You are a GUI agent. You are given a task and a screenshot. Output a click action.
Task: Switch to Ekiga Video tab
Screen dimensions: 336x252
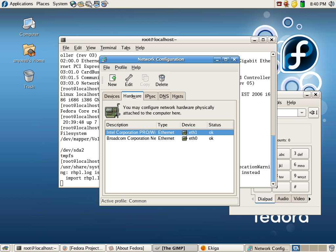[299, 199]
